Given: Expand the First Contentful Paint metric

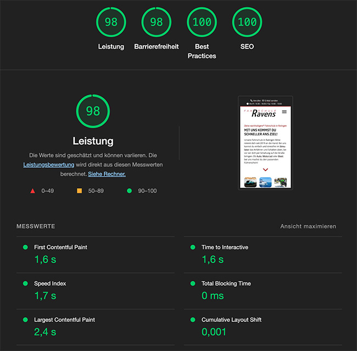Looking at the screenshot, I should coord(60,247).
